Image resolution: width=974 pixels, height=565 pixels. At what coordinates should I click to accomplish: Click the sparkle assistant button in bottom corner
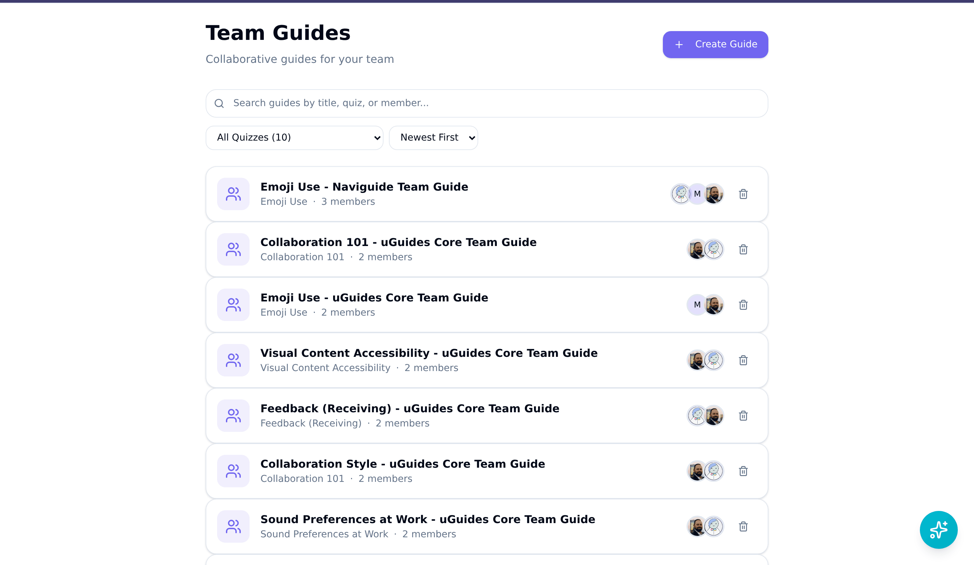(938, 530)
